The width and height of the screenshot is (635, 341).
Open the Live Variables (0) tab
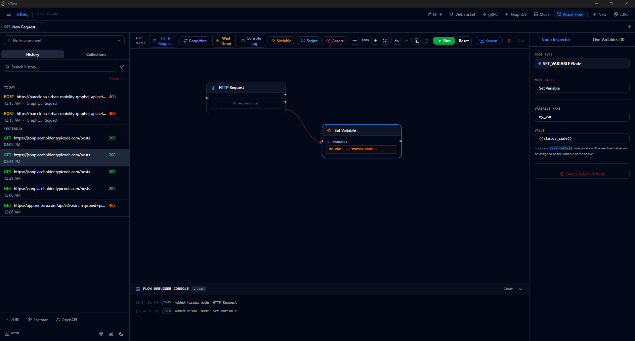click(608, 40)
